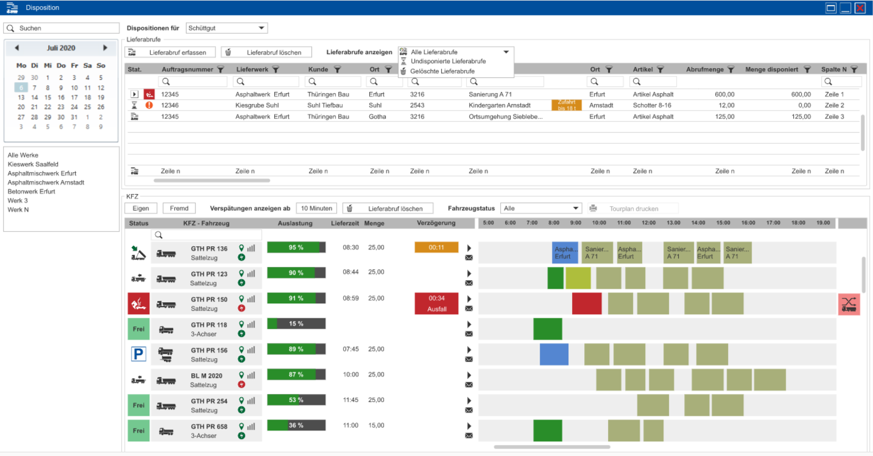Screen dimensions: 873x456
Task: Click the 15 % utilization bar
Action: [x=296, y=323]
